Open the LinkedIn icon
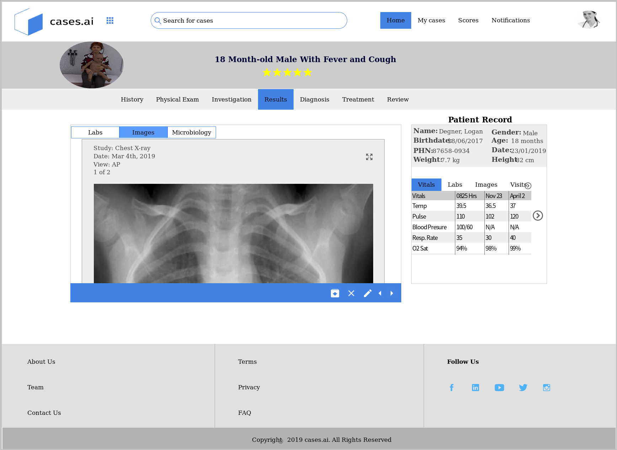Image resolution: width=617 pixels, height=450 pixels. (x=475, y=388)
